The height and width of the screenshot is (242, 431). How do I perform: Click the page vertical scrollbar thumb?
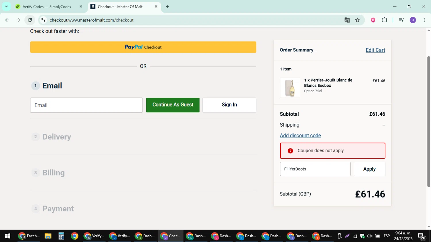coord(429,121)
